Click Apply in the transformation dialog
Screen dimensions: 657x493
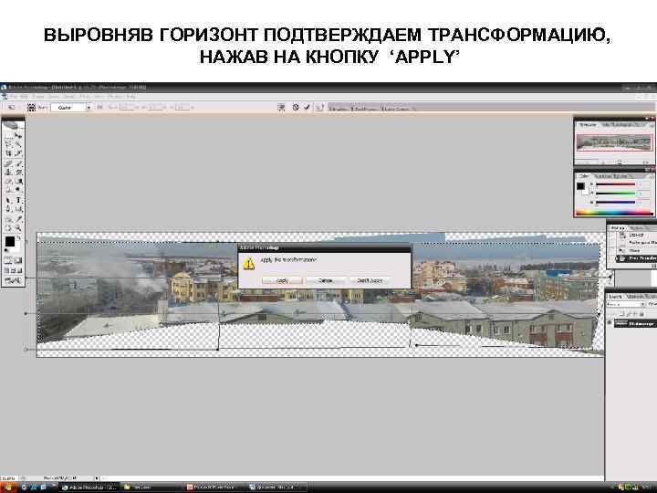[x=282, y=280]
